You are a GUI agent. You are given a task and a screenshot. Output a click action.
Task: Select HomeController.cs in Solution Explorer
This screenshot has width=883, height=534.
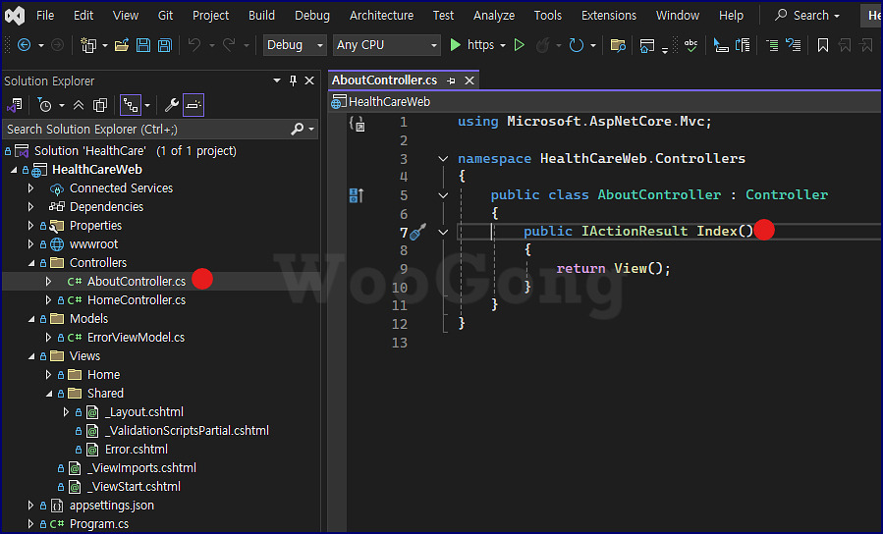click(137, 300)
